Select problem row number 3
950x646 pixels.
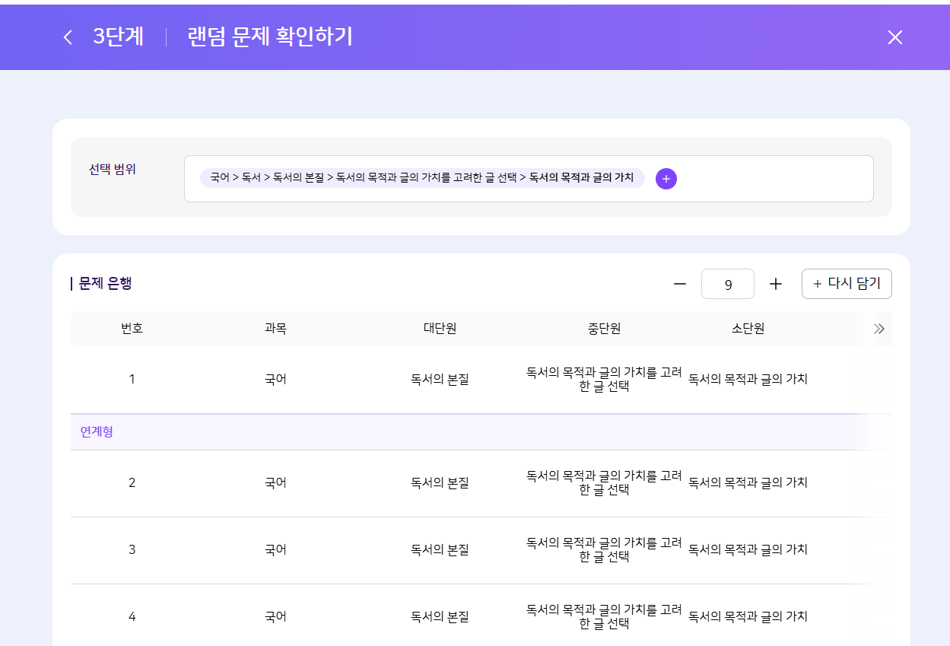click(132, 549)
